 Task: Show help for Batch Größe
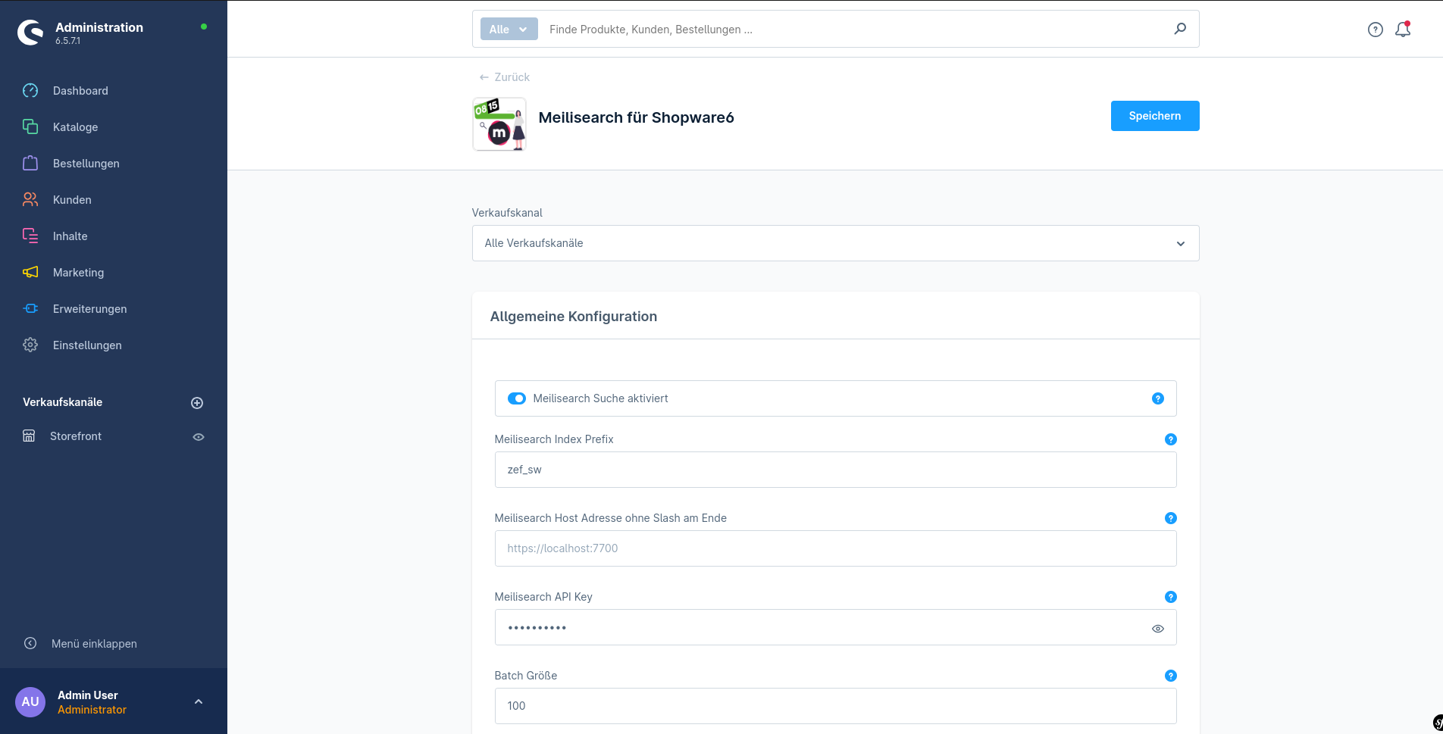coord(1171,676)
